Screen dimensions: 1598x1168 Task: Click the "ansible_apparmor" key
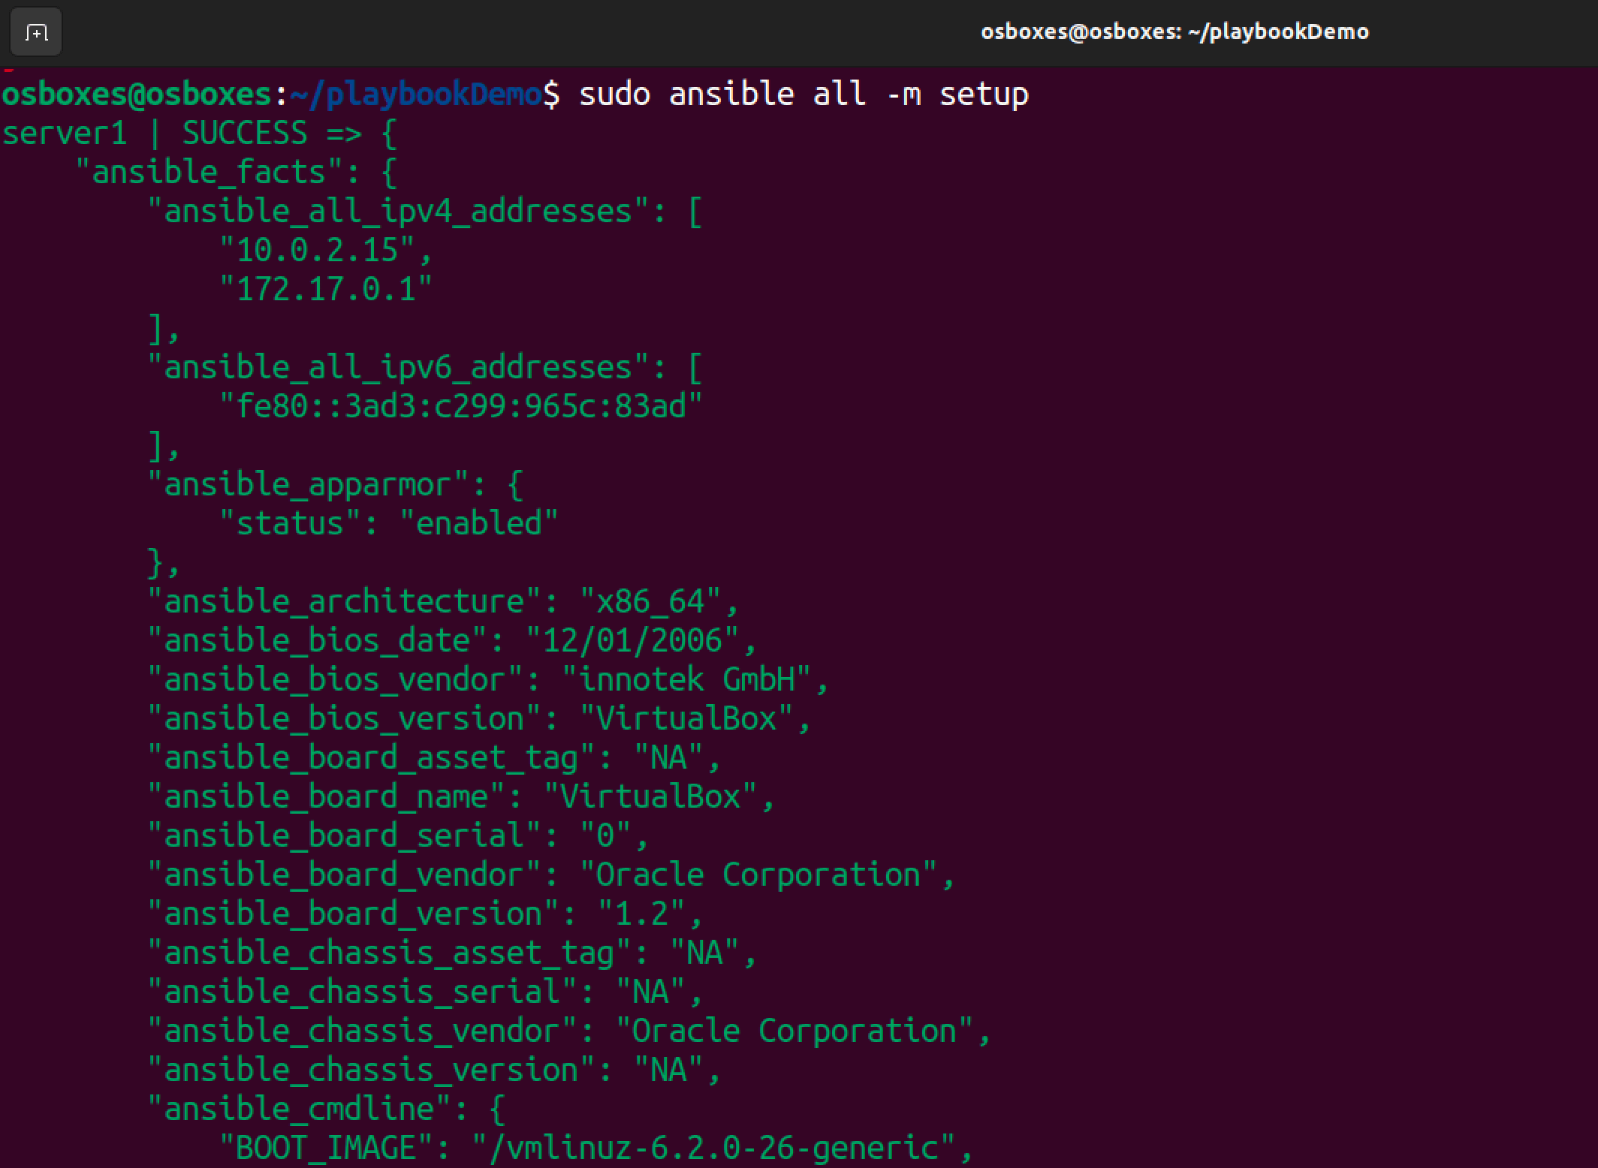308,485
